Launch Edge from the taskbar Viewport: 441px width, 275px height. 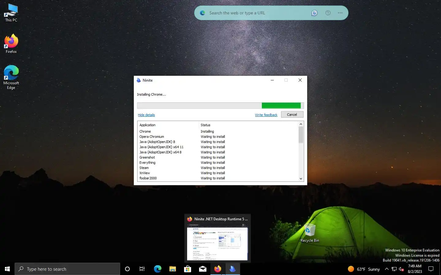(x=157, y=269)
